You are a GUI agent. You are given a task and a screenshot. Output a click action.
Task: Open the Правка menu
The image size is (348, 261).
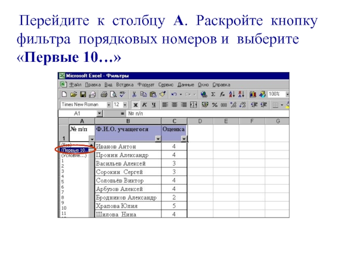(x=93, y=84)
